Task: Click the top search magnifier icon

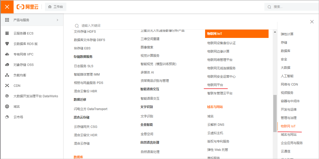Action: pyautogui.click(x=269, y=7)
